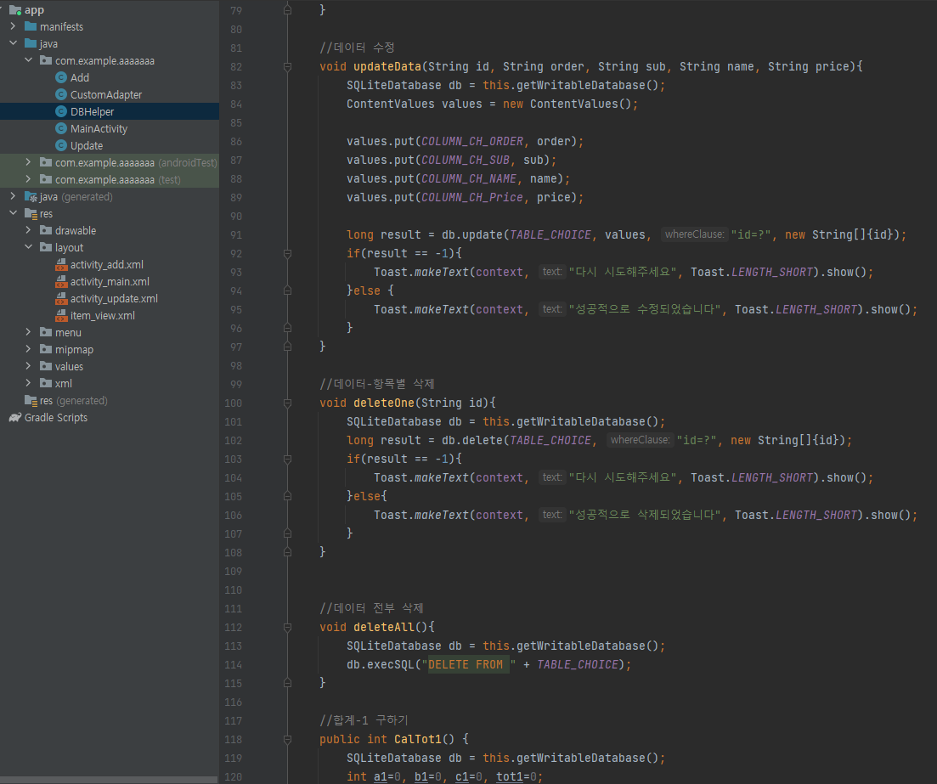This screenshot has width=937, height=784.
Task: Click the values folder icon
Action: (x=46, y=366)
